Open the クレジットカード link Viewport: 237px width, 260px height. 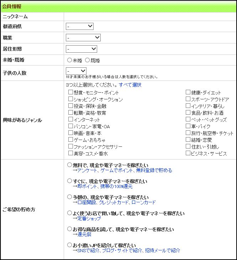[114, 202]
